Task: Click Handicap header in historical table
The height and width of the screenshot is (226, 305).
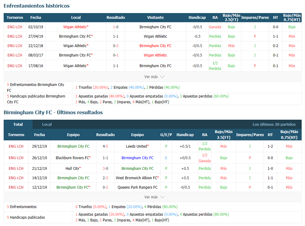Action: pos(197,18)
